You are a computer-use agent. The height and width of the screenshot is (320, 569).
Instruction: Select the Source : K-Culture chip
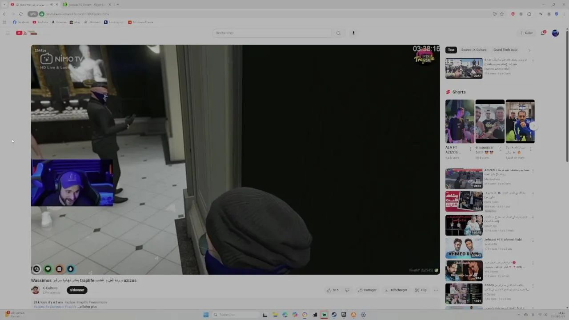point(474,50)
